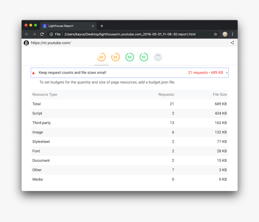Close the Lighthouse Report tab
This screenshot has height=222, width=259.
pyautogui.click(x=93, y=26)
